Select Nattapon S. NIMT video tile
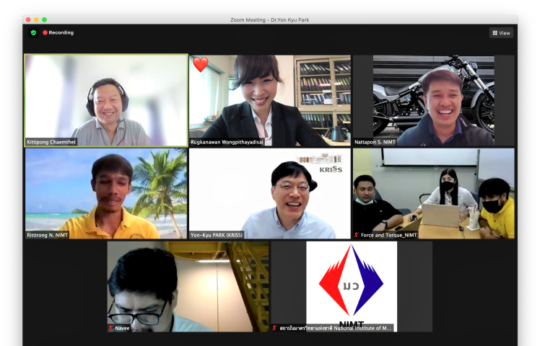The image size is (540, 346). tap(433, 100)
